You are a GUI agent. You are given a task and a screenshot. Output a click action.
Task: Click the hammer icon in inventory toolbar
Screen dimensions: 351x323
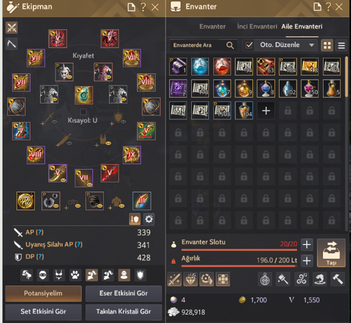point(338,279)
